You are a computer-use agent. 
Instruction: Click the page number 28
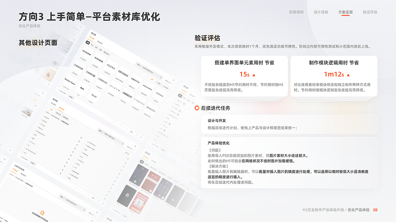[375, 210]
